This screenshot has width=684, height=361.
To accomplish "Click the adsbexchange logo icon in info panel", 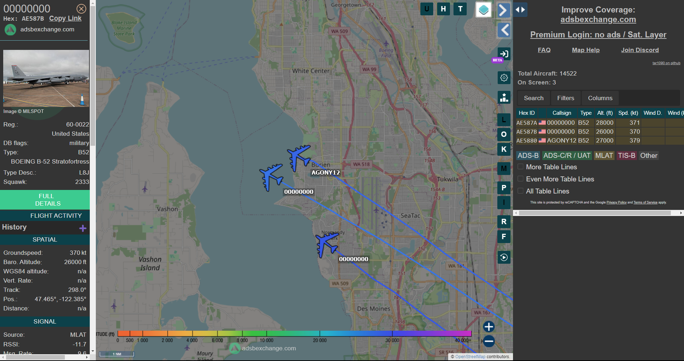I will pos(10,30).
